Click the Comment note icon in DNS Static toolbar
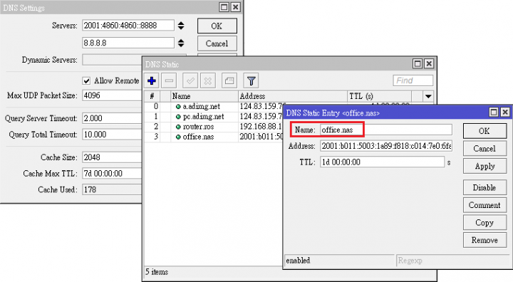Image resolution: width=513 pixels, height=282 pixels. tap(229, 80)
